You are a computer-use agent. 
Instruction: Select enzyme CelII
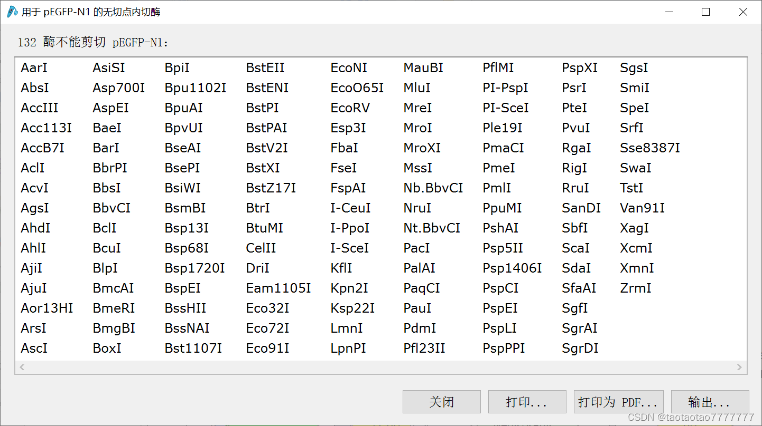tap(261, 248)
